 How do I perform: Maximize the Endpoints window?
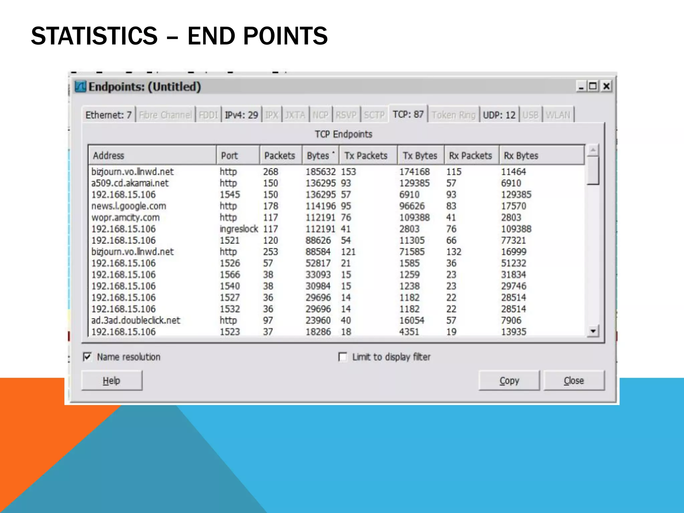point(593,87)
